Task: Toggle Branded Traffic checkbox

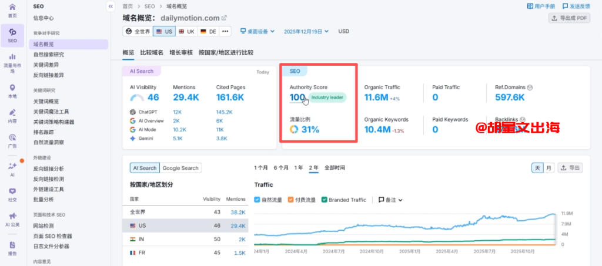Action: [x=325, y=200]
